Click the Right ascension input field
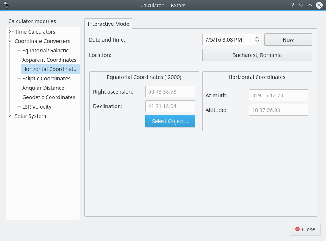 (x=170, y=92)
